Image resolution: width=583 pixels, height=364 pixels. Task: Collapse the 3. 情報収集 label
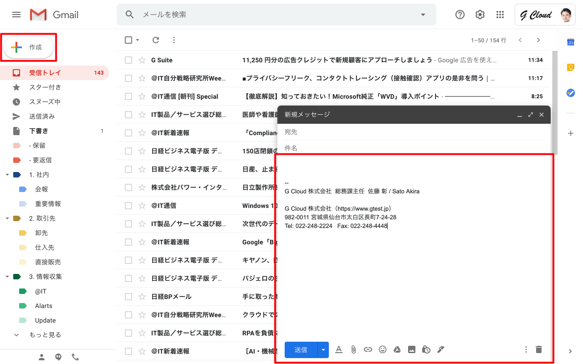7,277
